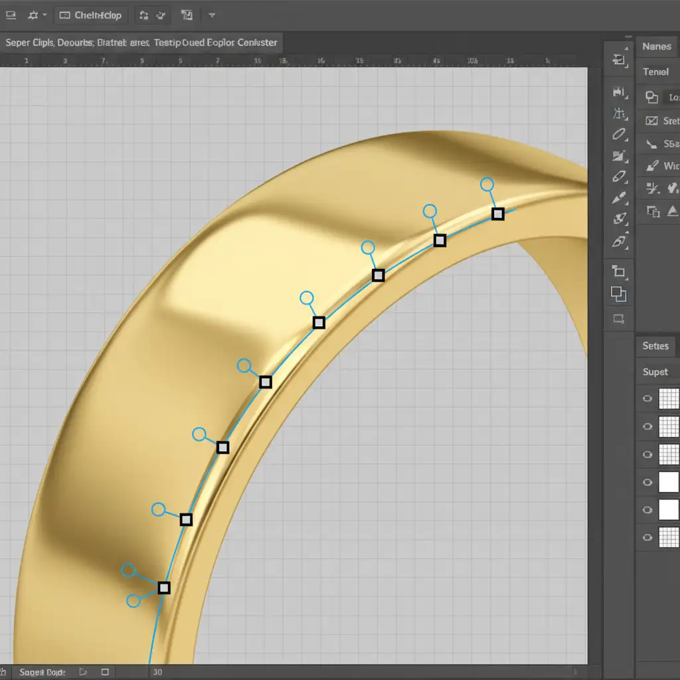Viewport: 680px width, 680px height.
Task: Click the triangle icon in the right panel
Action: coord(672,211)
